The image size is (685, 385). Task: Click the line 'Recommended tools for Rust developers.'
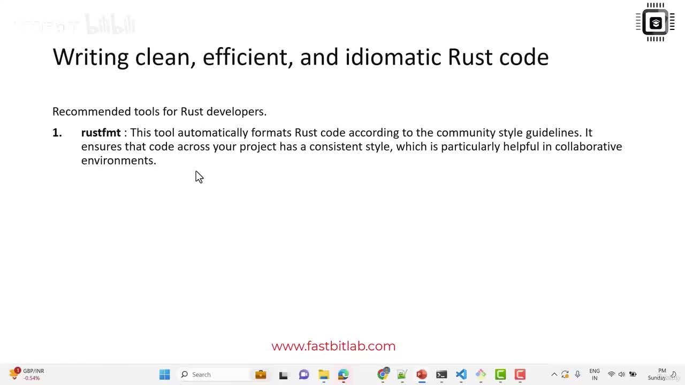pos(159,111)
